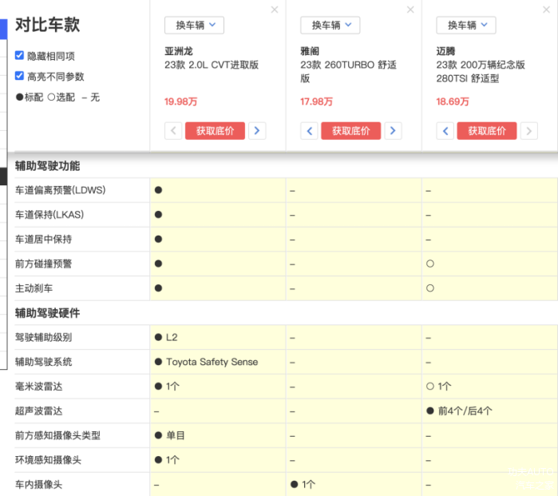The image size is (558, 496).
Task: Click 获取底价 button for 亚洲龙
Action: click(215, 131)
